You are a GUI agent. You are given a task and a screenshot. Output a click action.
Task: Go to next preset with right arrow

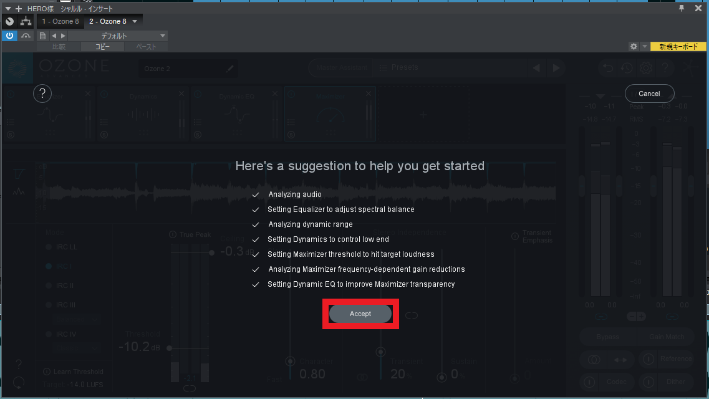point(64,36)
